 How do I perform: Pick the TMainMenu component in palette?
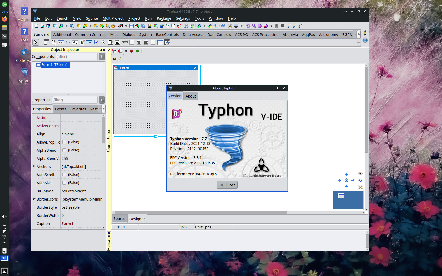(46, 42)
